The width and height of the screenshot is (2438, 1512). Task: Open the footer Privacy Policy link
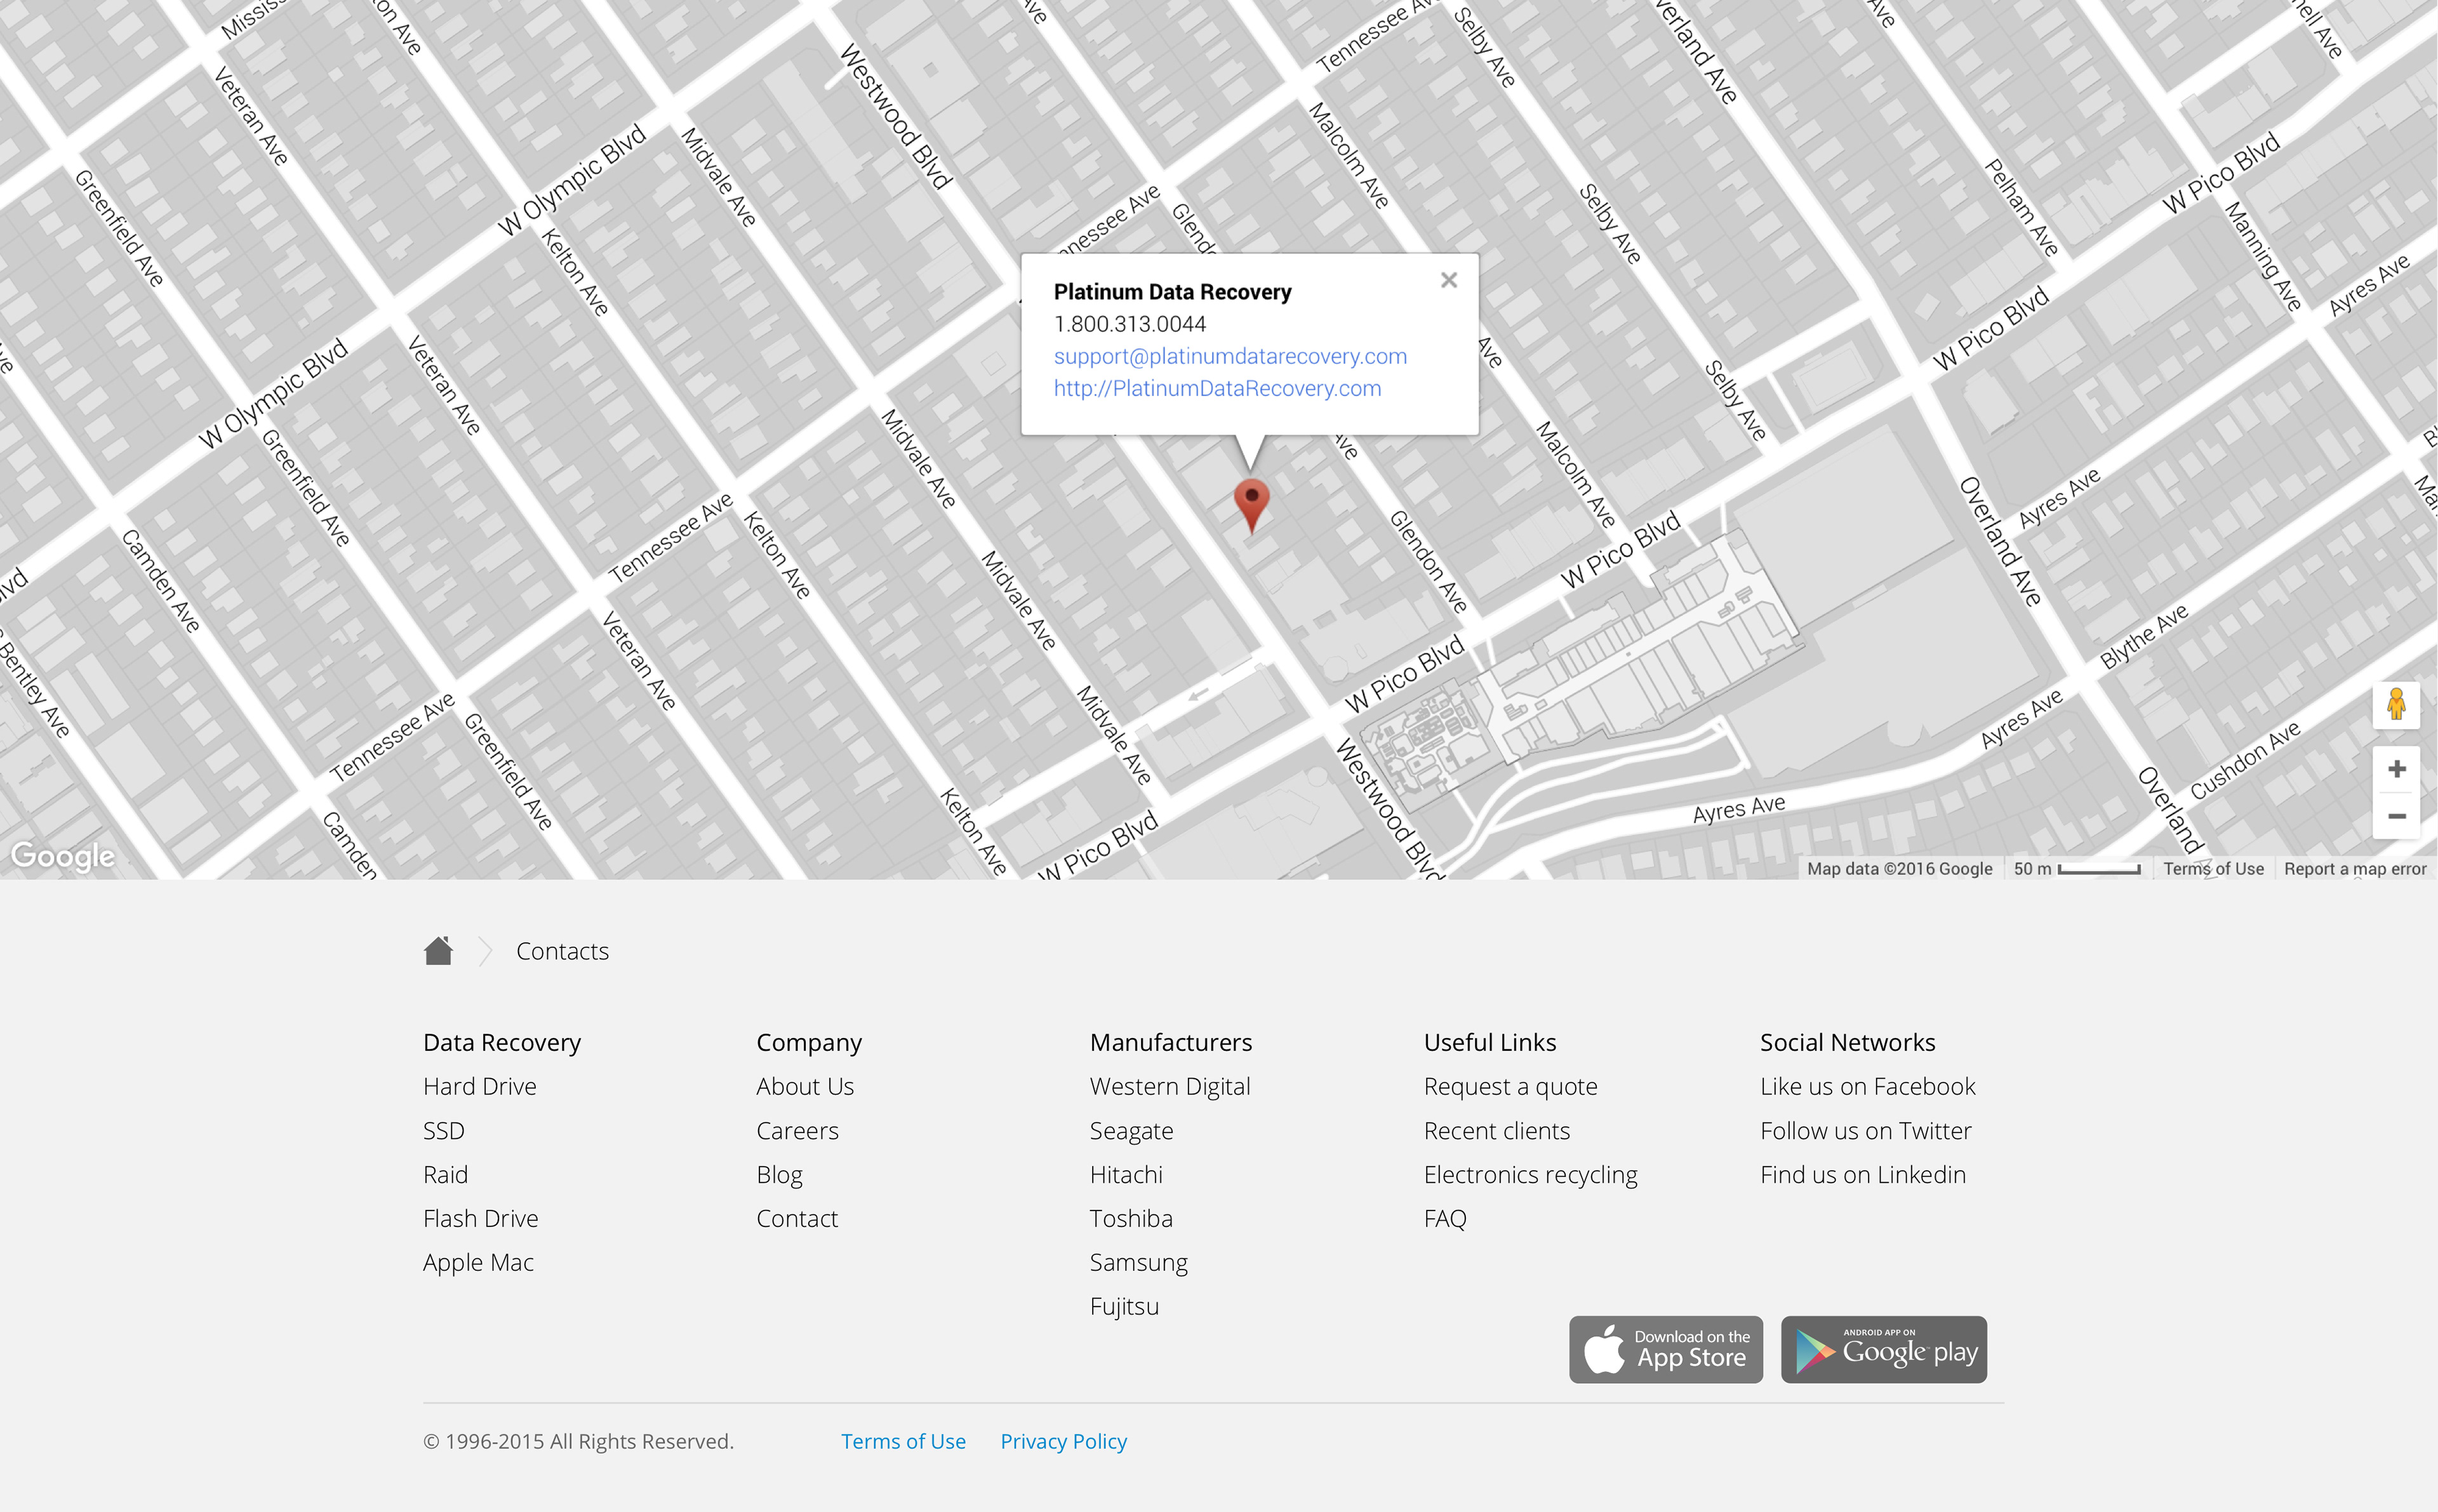click(x=1062, y=1441)
